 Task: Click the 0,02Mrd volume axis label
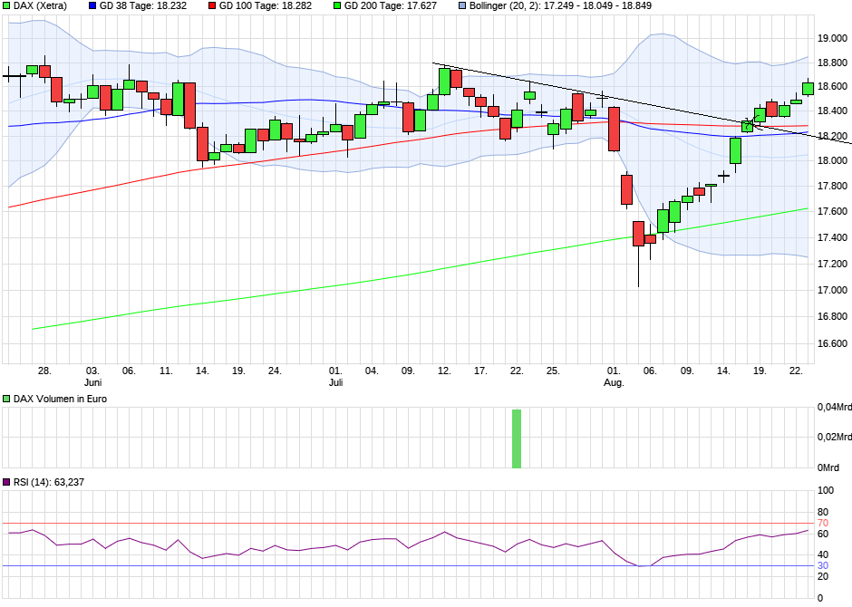coord(835,437)
